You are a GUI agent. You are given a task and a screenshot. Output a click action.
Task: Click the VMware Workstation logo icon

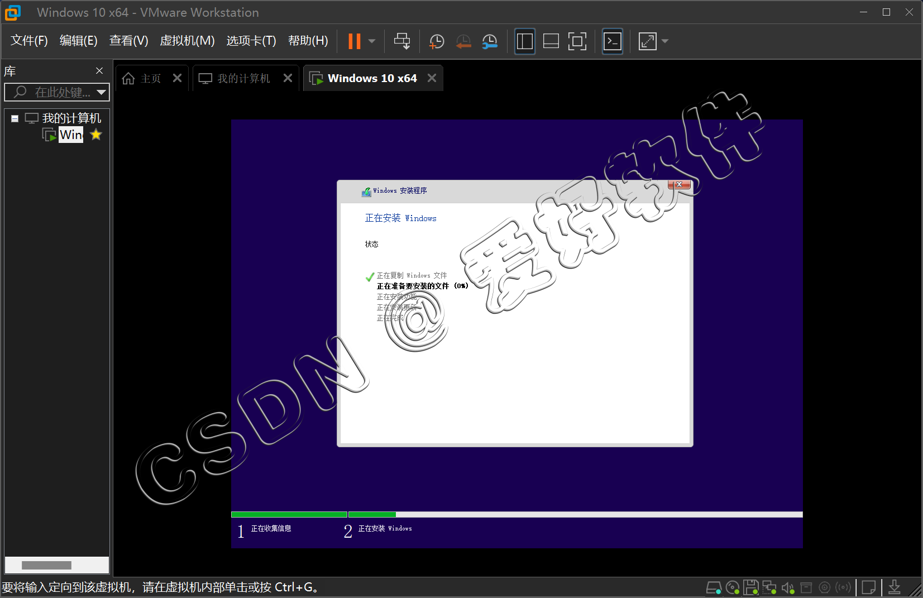click(x=12, y=12)
